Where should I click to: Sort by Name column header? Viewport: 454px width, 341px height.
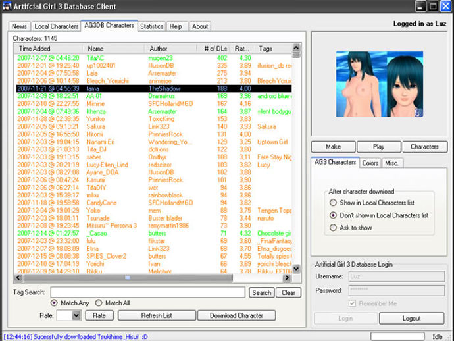[x=113, y=49]
